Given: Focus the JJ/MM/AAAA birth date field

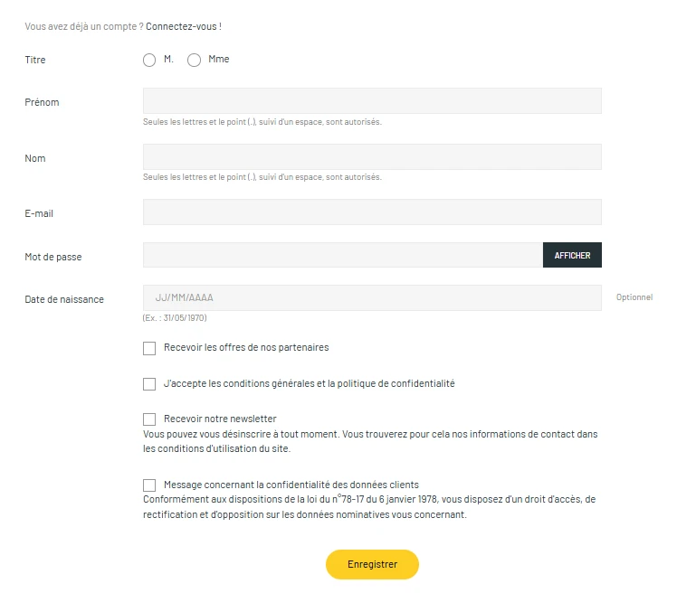Looking at the screenshot, I should [372, 297].
